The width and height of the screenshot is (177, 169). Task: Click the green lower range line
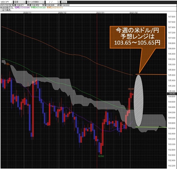point(151,127)
